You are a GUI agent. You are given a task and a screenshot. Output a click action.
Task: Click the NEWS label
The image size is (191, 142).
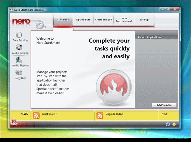(x=24, y=114)
